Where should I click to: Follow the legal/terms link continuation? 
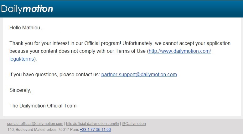(x=22, y=59)
